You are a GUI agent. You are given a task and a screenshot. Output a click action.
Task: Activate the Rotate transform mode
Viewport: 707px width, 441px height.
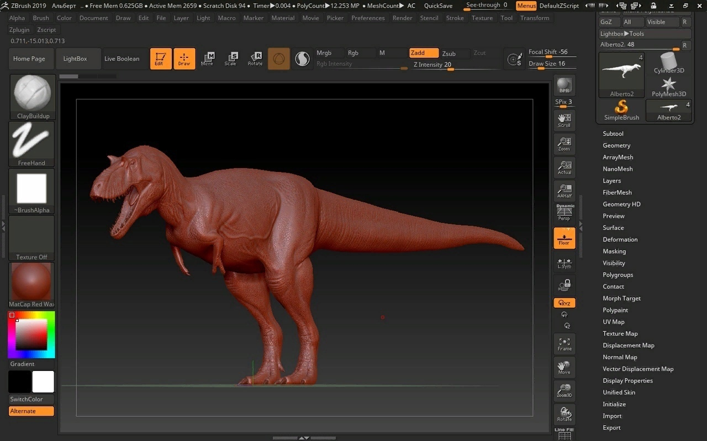[x=255, y=58]
